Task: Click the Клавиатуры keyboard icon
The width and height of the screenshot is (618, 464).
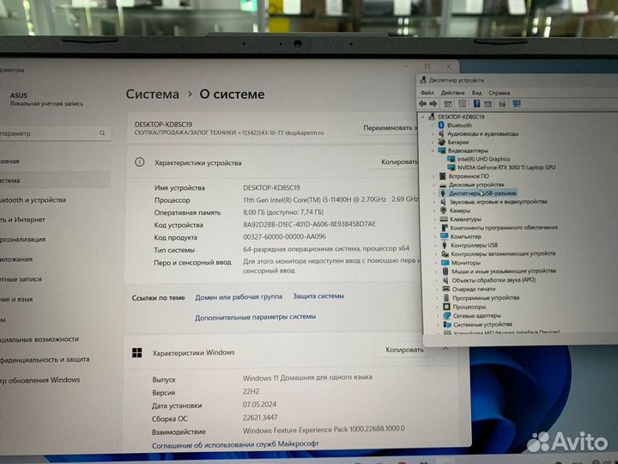Action: click(444, 219)
